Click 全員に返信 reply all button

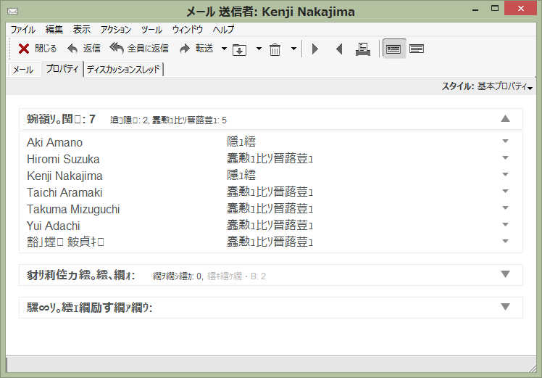[139, 49]
